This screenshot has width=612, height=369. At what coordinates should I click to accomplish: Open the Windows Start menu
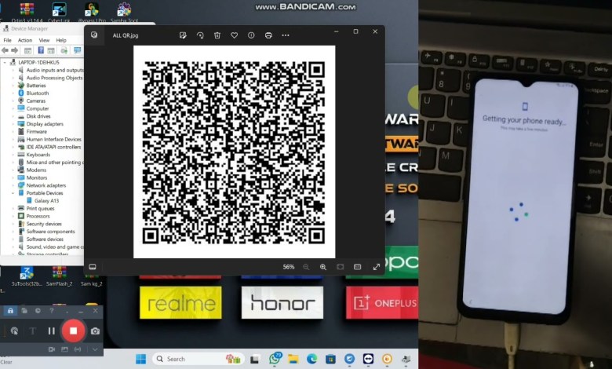[x=140, y=359]
